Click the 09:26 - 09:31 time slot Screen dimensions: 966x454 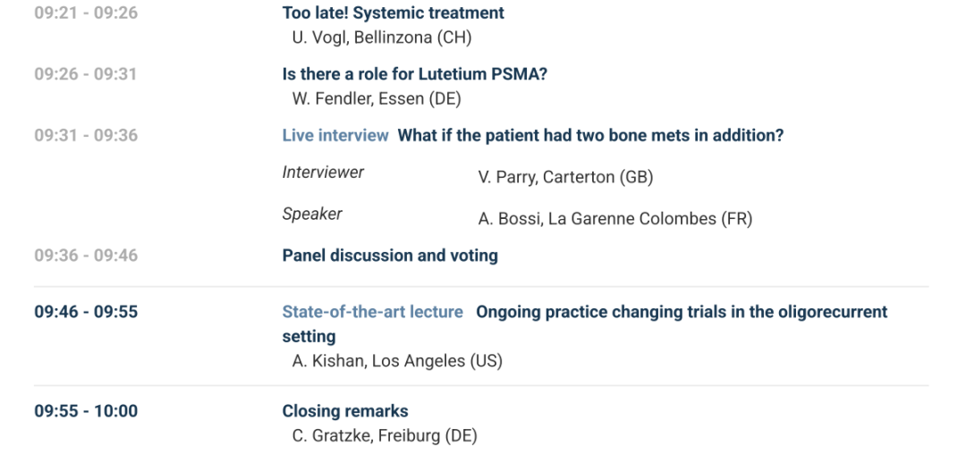(x=86, y=74)
